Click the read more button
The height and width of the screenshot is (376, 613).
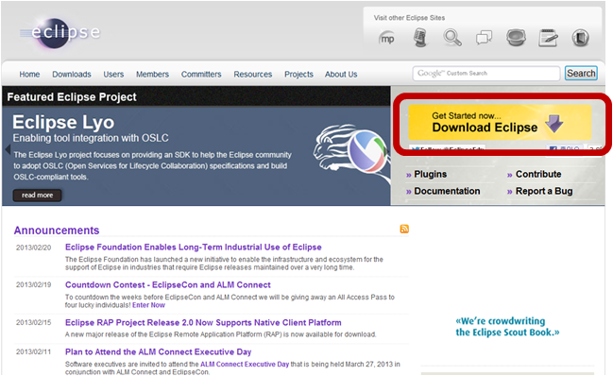coord(37,195)
